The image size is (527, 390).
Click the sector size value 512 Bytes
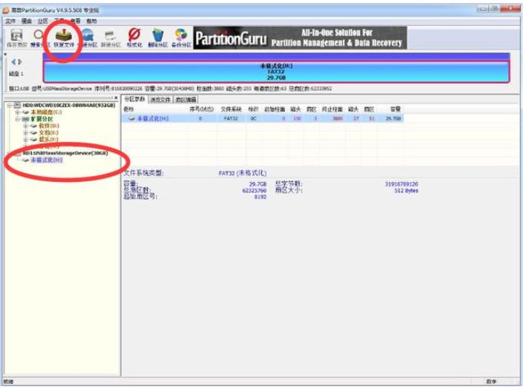pyautogui.click(x=406, y=191)
